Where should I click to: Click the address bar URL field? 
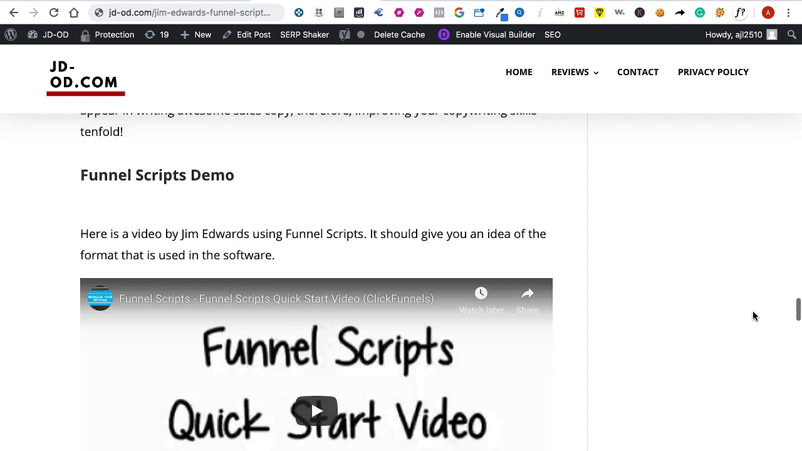[x=189, y=13]
